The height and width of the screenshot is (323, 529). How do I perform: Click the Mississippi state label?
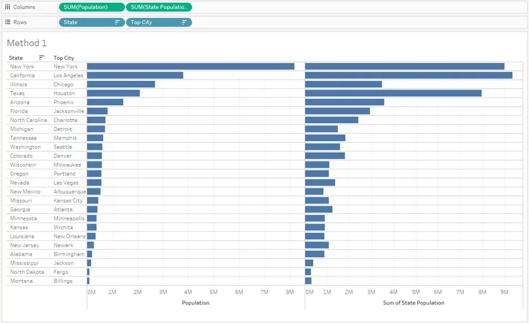pos(24,263)
